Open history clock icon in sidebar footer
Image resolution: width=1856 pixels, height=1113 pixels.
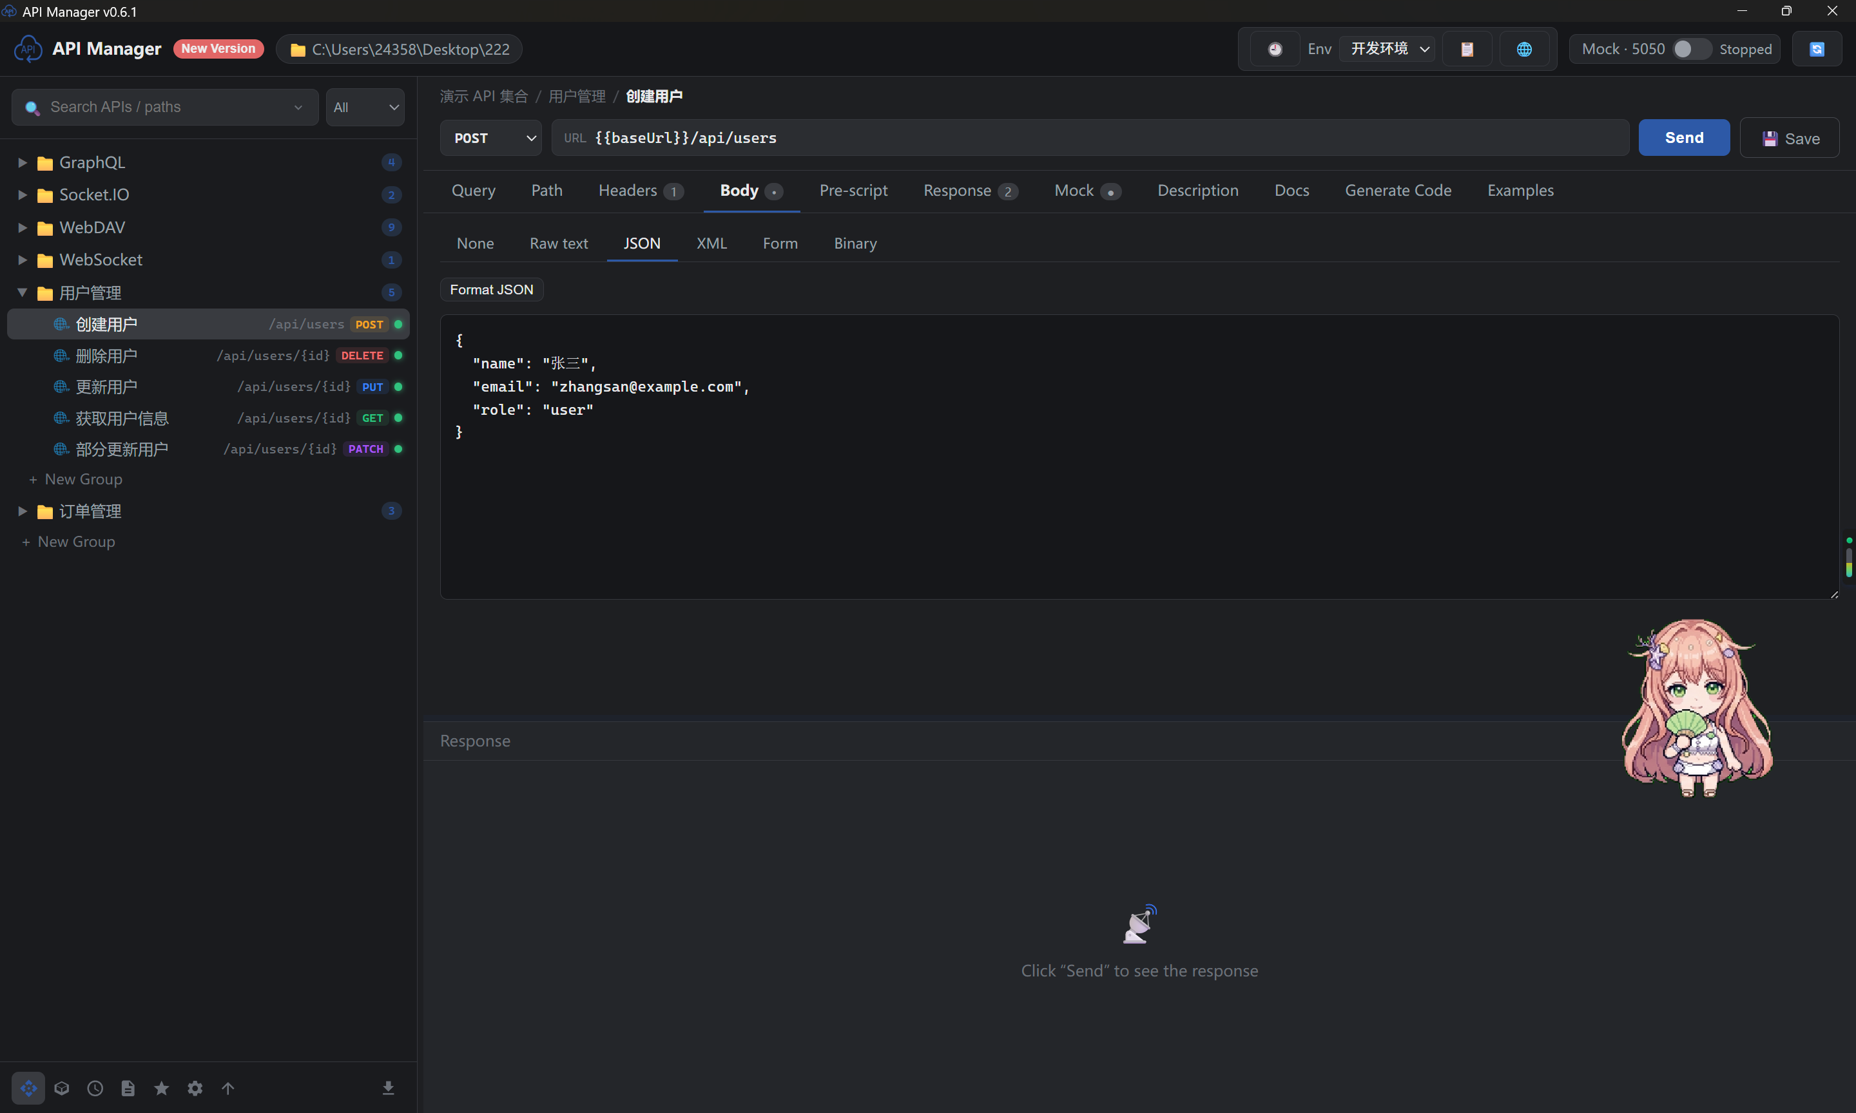tap(95, 1087)
